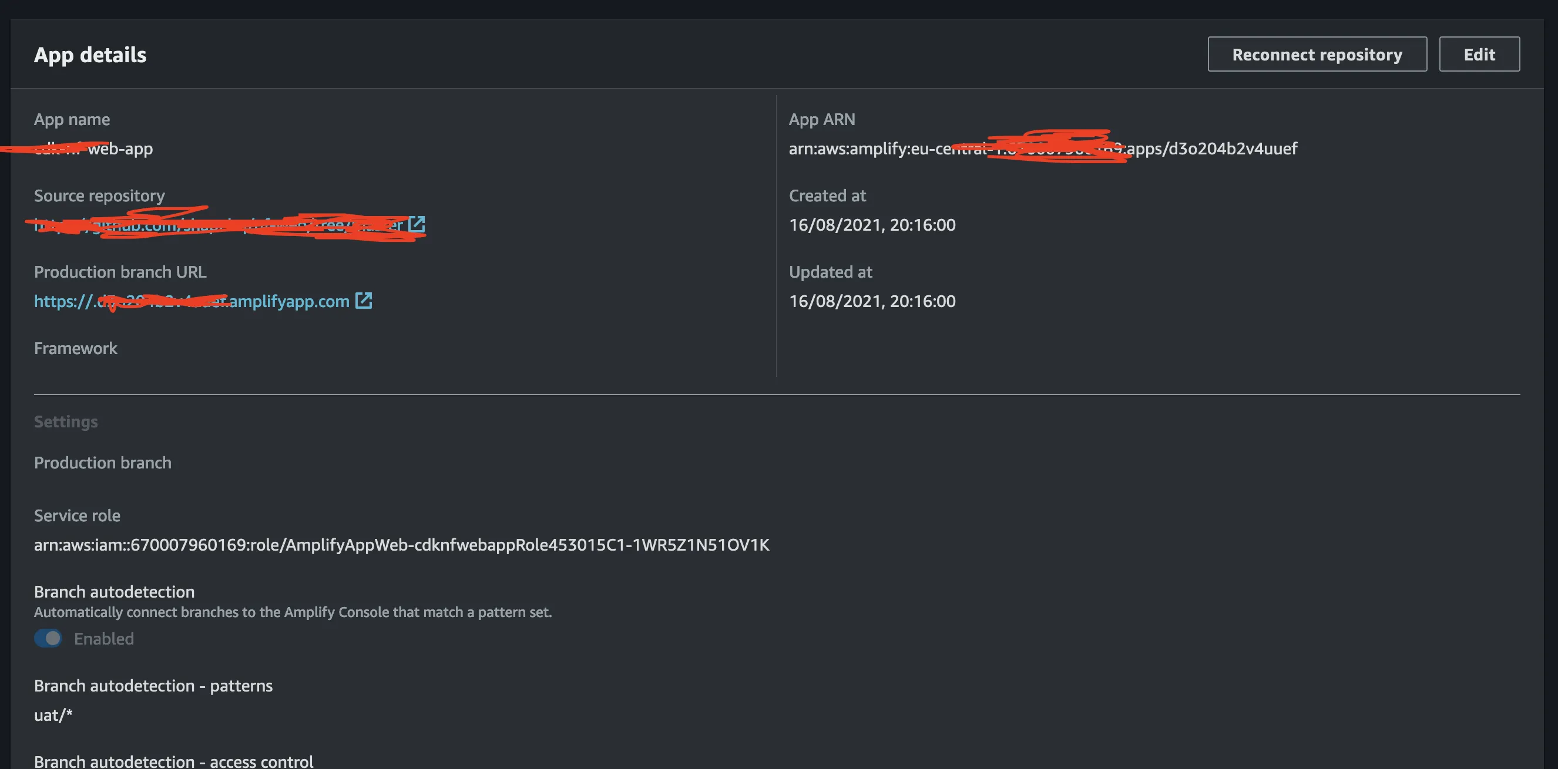
Task: Disable the Branch autodetection toggle
Action: click(x=48, y=639)
